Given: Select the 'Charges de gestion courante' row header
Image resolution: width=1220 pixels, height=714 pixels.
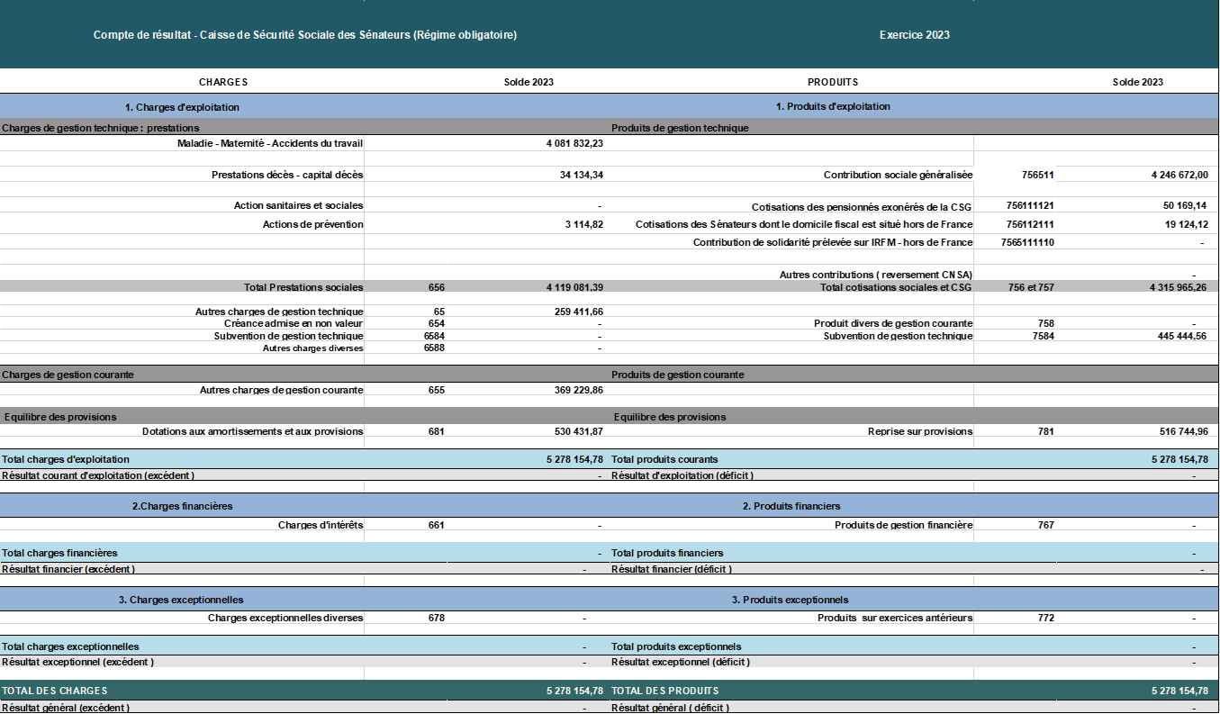Looking at the screenshot, I should coord(68,375).
